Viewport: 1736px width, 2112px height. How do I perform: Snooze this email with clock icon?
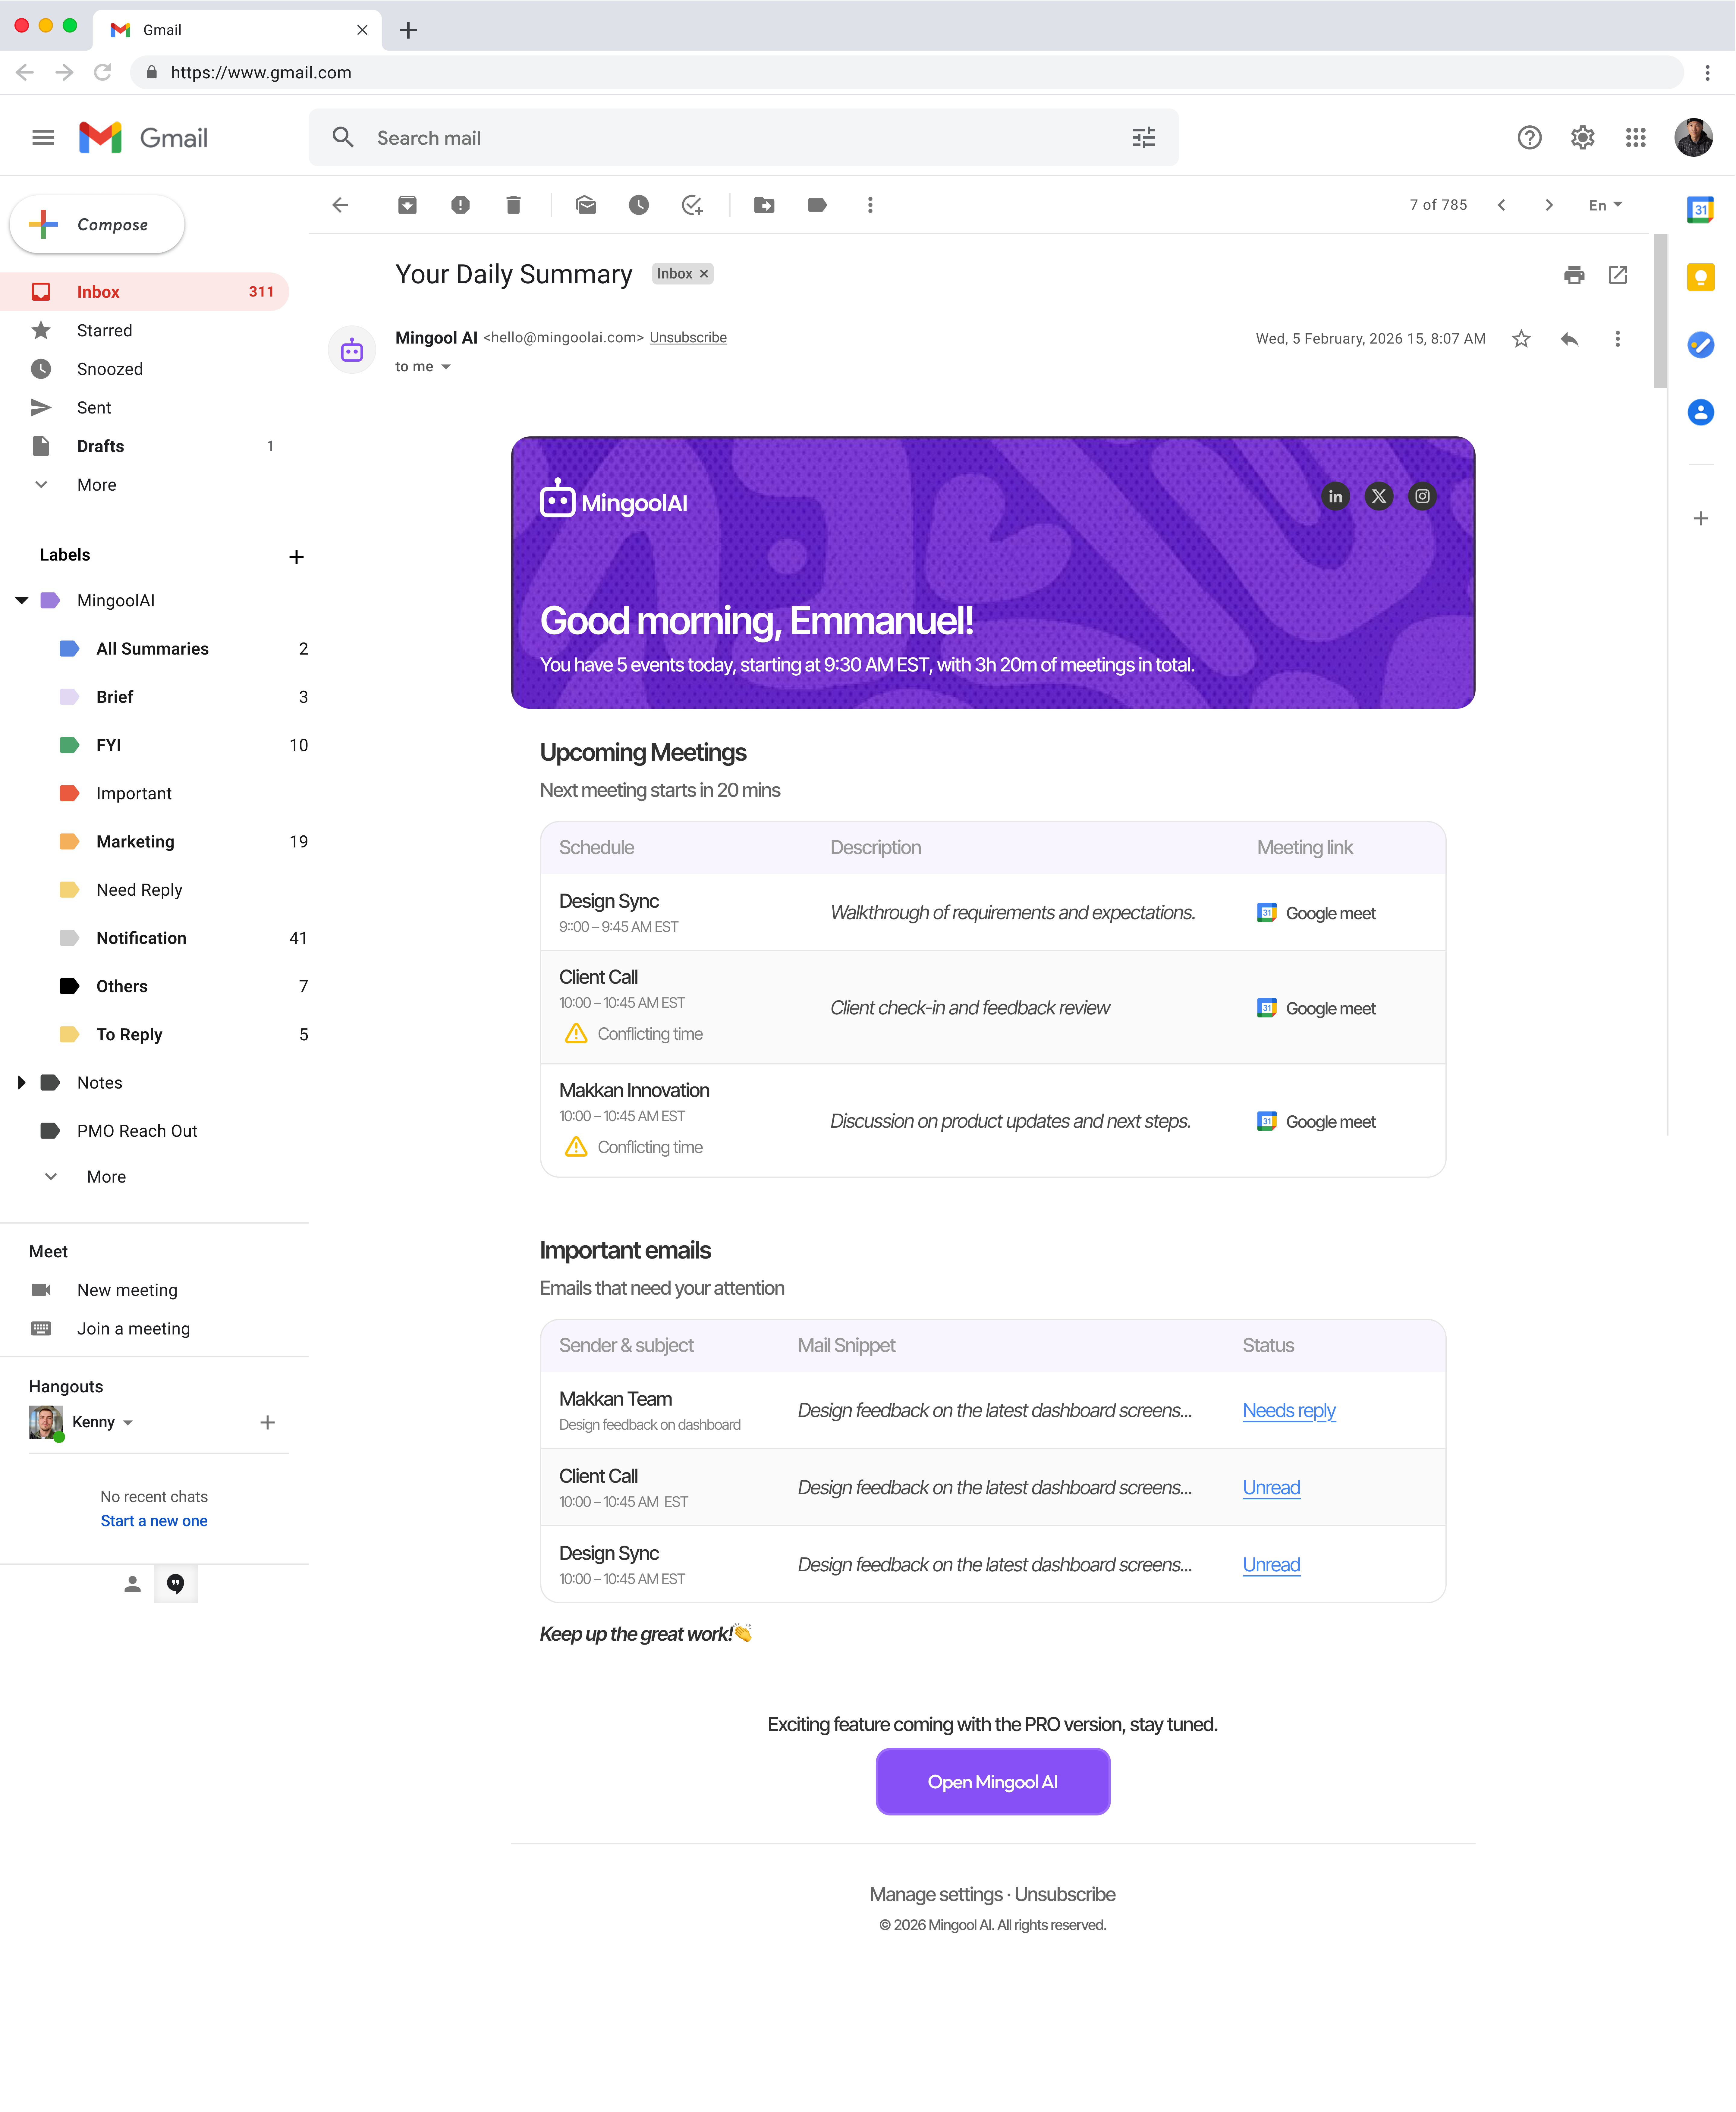pos(639,205)
